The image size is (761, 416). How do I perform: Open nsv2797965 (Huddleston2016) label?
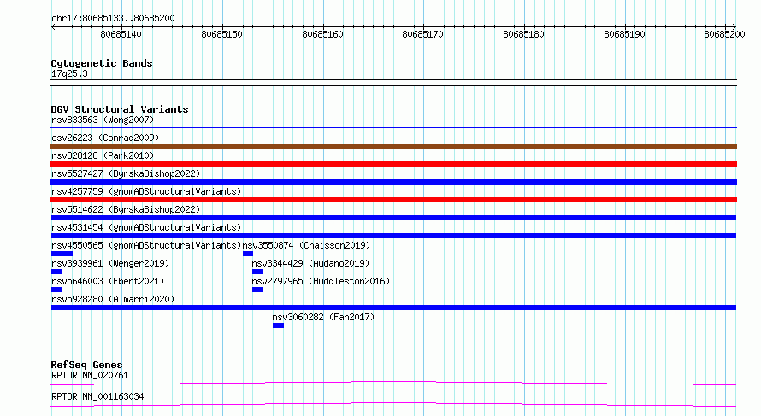[321, 281]
